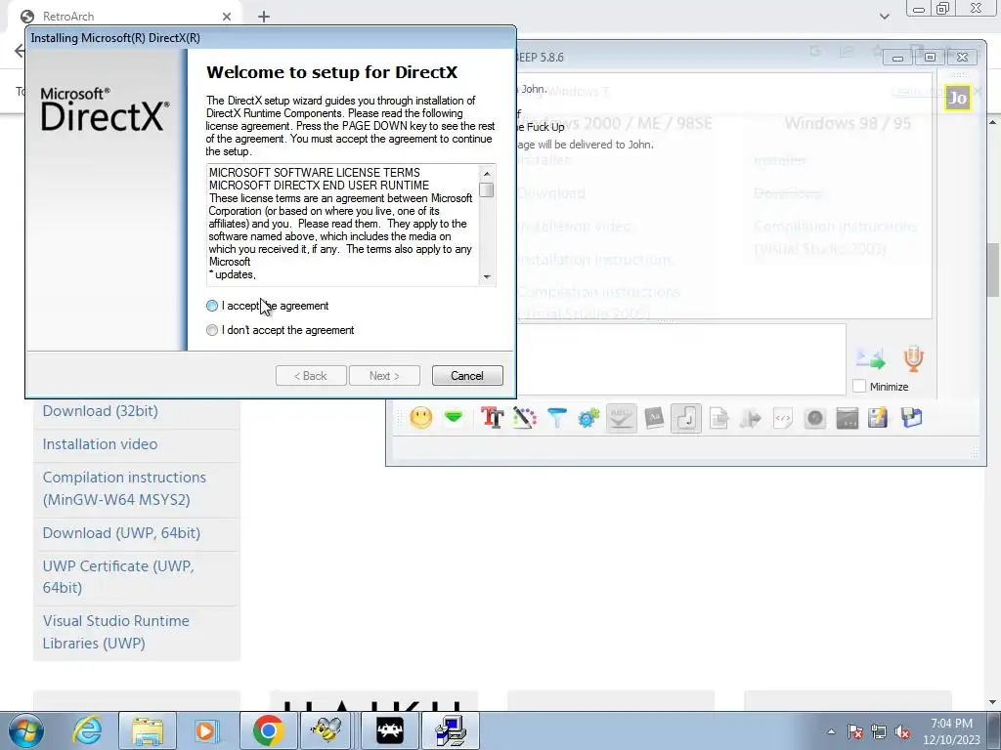Image resolution: width=1001 pixels, height=750 pixels.
Task: Check the Minimize checkbox in BEEP
Action: click(x=859, y=386)
